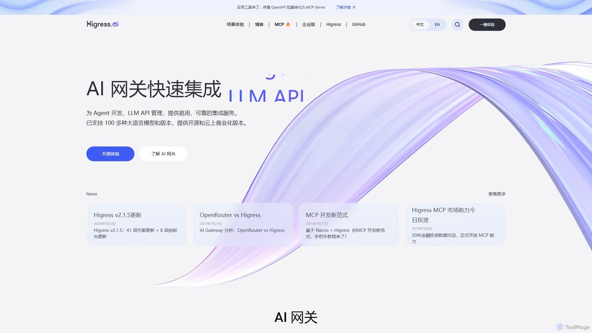Open the 企业版 nav item
The width and height of the screenshot is (592, 333).
(308, 25)
